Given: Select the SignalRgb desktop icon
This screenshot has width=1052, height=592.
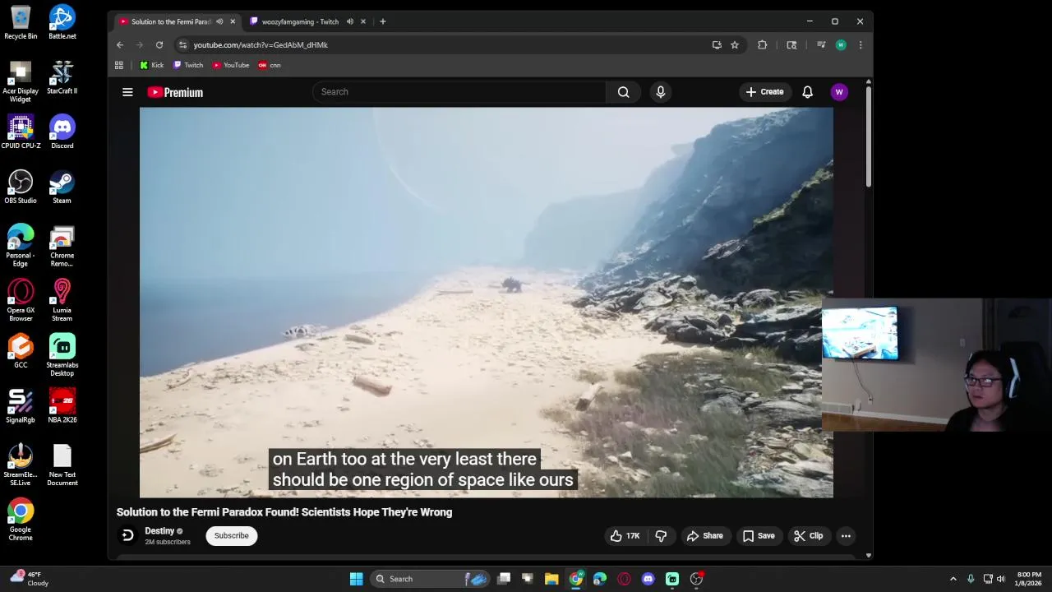Looking at the screenshot, I should [x=21, y=405].
